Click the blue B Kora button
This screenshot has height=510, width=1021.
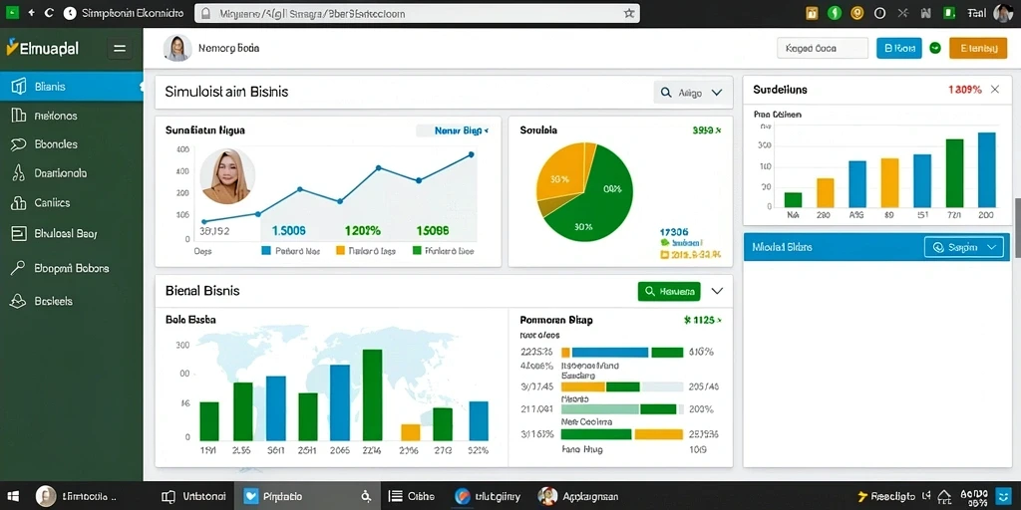tap(899, 48)
